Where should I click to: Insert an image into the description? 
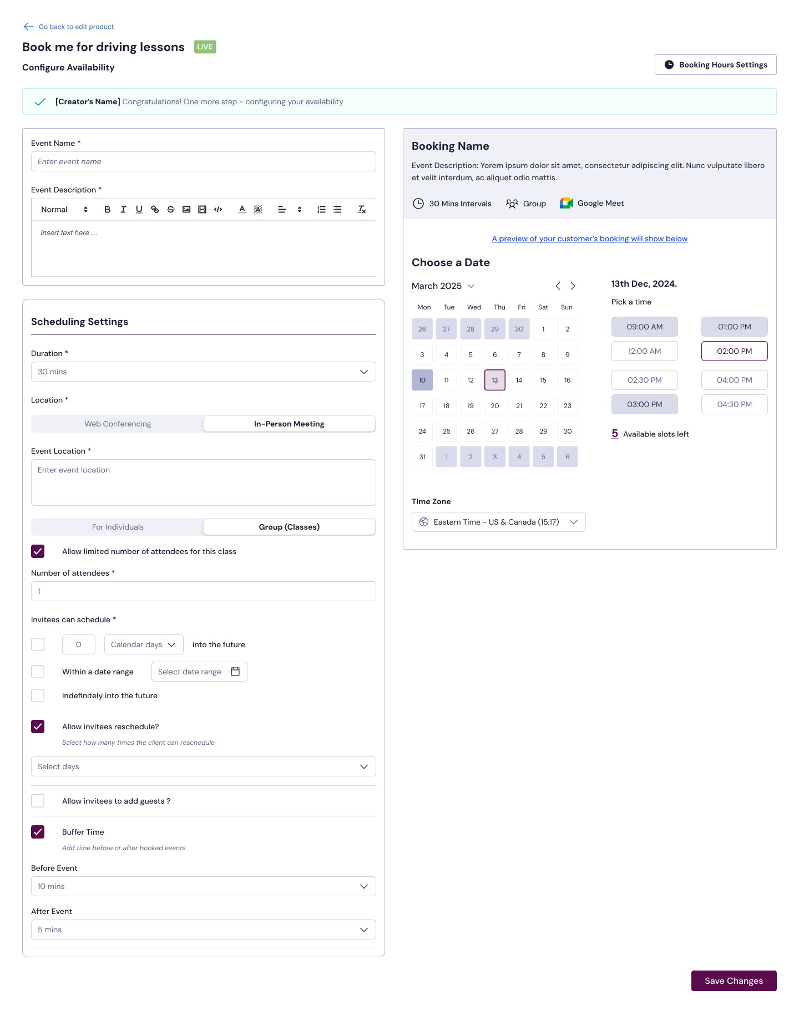pos(186,210)
